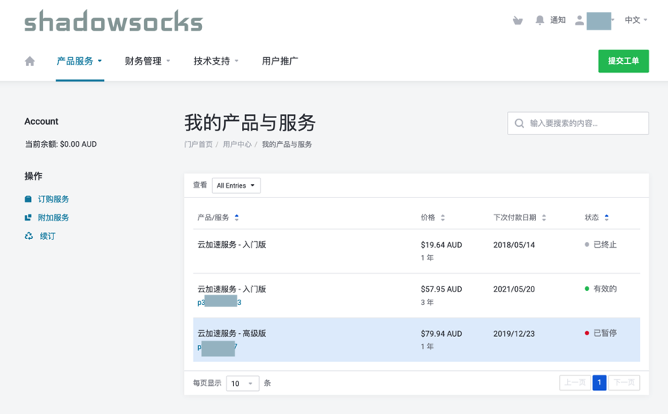Open the All Entries filter dropdown
This screenshot has width=668, height=414.
click(x=236, y=185)
